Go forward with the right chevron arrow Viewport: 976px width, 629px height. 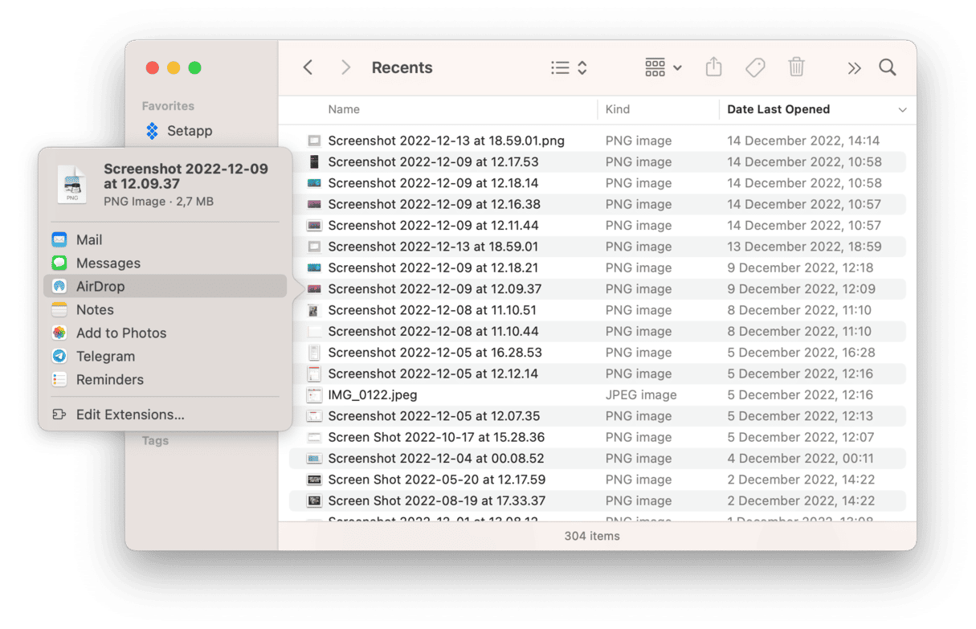[346, 67]
